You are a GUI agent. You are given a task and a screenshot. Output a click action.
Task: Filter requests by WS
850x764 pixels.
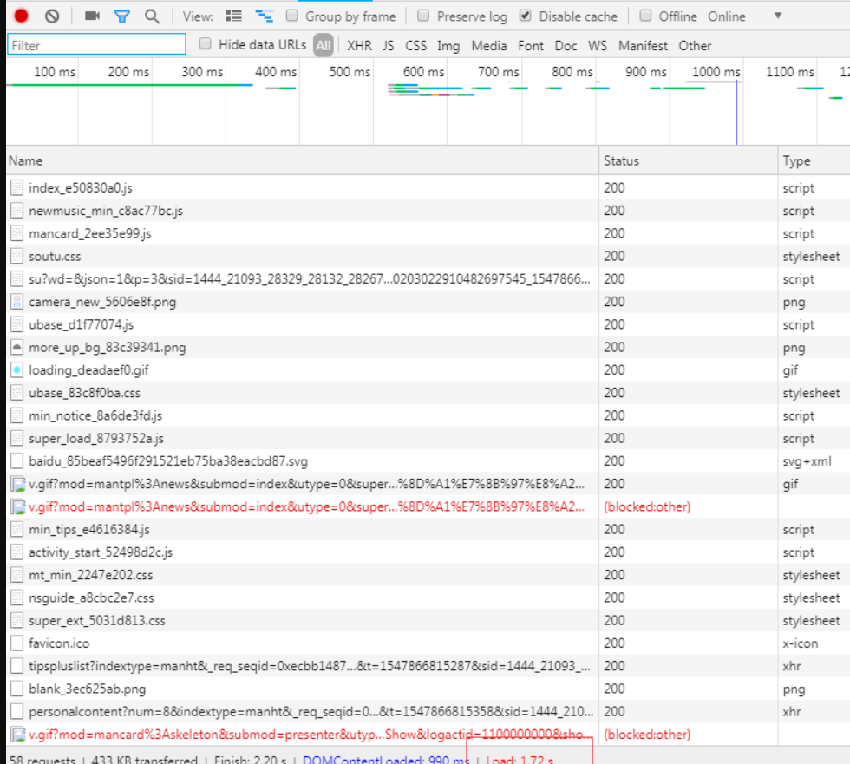pyautogui.click(x=598, y=46)
